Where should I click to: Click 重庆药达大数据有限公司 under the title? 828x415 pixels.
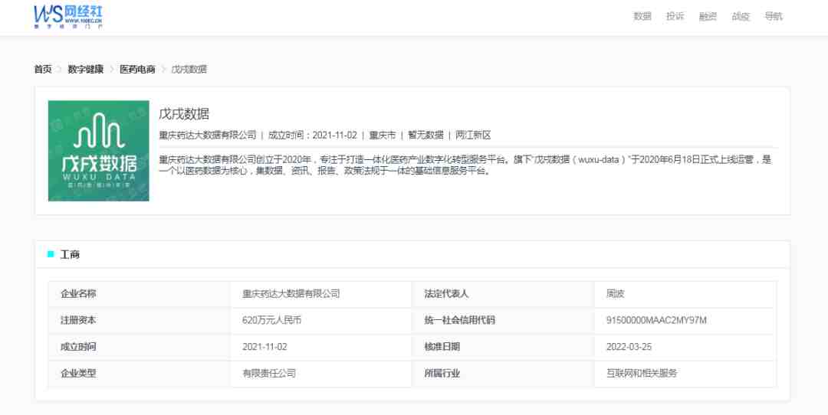pos(208,135)
